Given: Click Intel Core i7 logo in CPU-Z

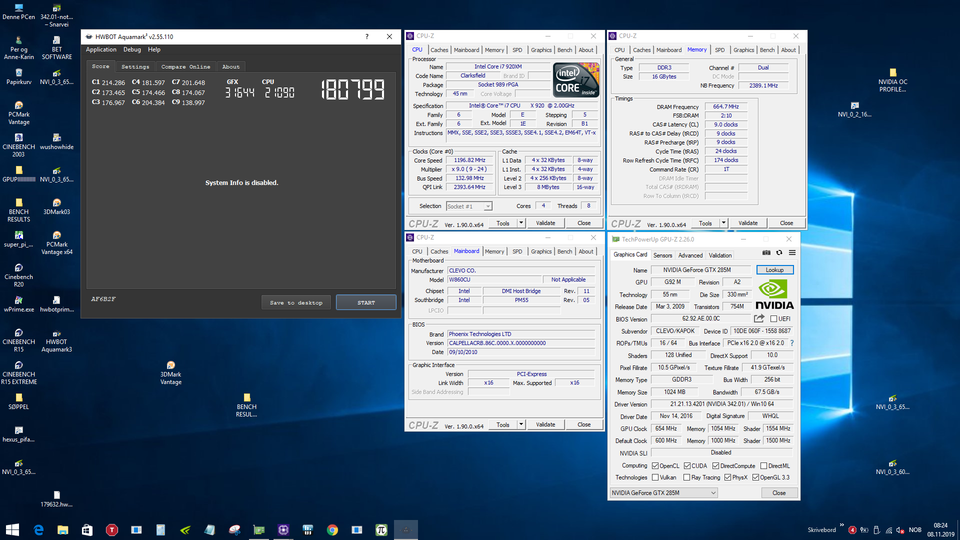Looking at the screenshot, I should click(x=576, y=79).
